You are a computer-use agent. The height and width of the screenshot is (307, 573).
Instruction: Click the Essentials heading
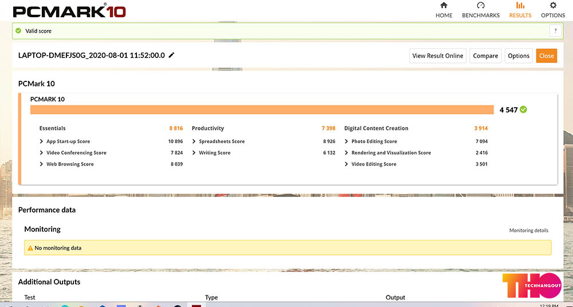click(x=53, y=128)
